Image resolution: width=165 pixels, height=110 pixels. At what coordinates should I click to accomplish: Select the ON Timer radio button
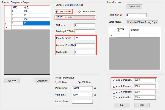click(57, 82)
